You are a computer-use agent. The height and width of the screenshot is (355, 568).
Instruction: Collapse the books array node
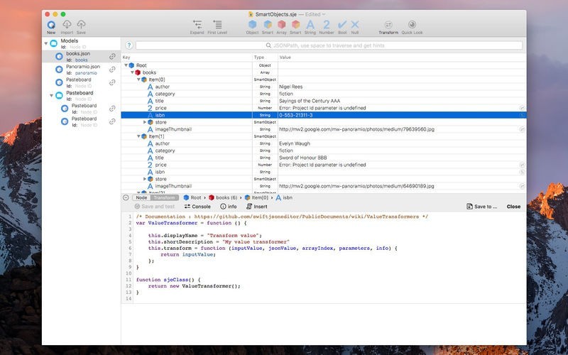click(132, 72)
